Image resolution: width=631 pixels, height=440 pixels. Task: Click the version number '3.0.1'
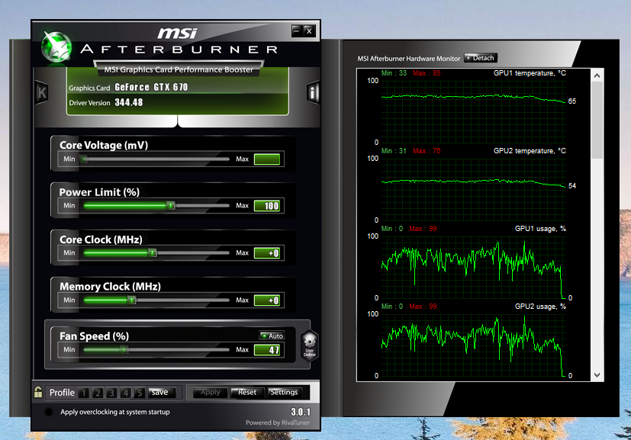tap(301, 412)
